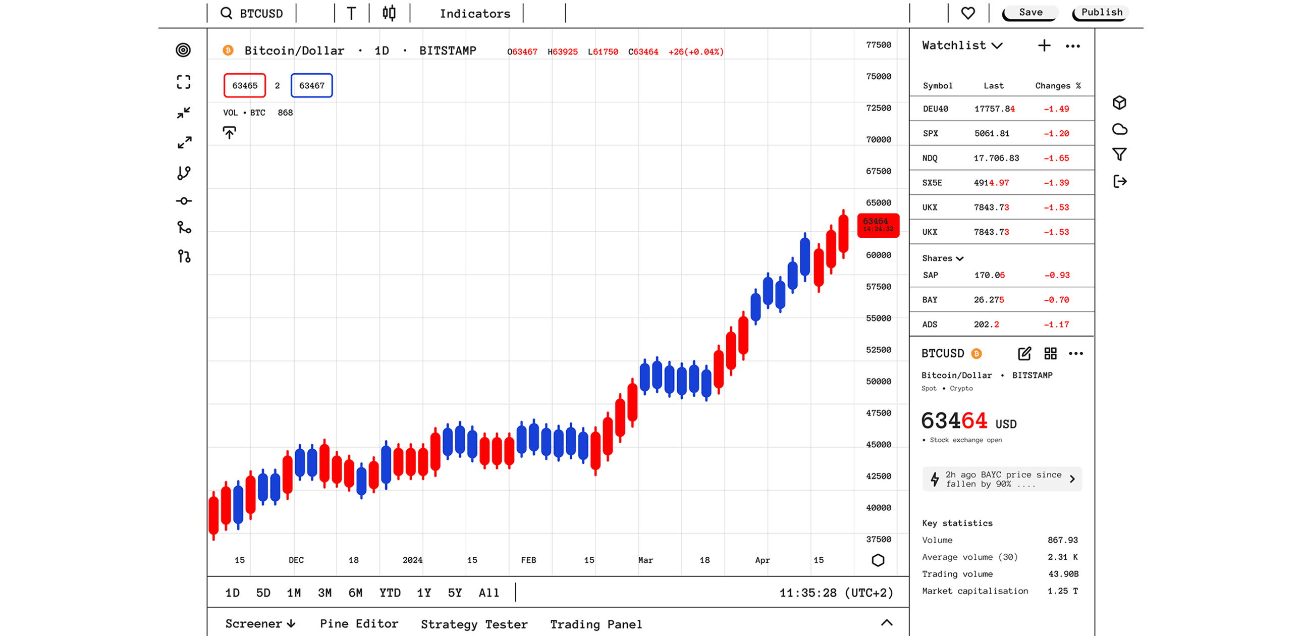The width and height of the screenshot is (1302, 636).
Task: Click the heart favorite icon
Action: pos(967,13)
